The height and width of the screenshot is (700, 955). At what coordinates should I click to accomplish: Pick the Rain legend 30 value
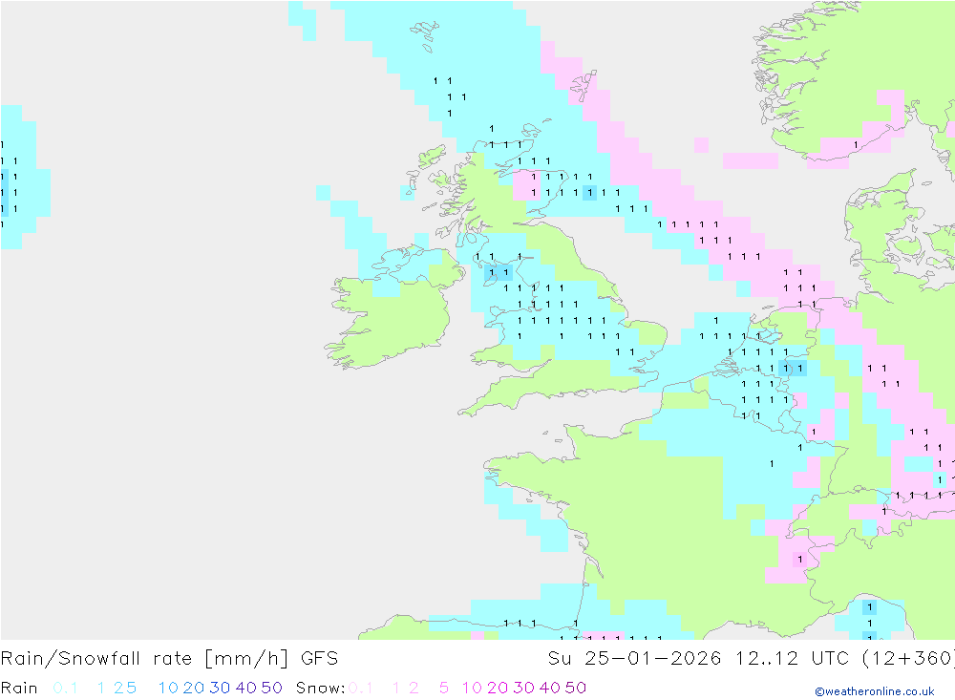[x=220, y=688]
